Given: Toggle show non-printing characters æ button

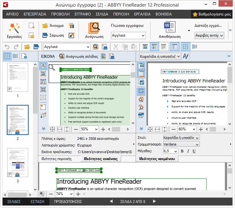Looking at the screenshot, I should 141,91.
